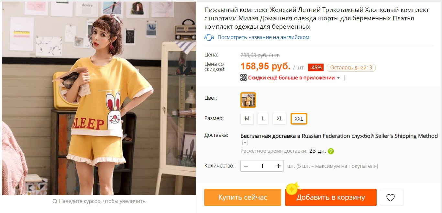Select the yellow pajama color swatch
The width and height of the screenshot is (442, 213).
[248, 100]
